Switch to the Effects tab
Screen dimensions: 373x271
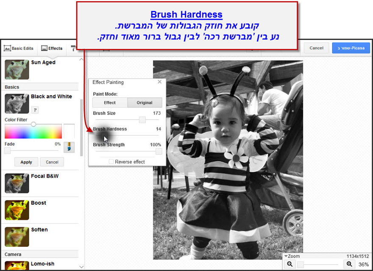pos(52,48)
